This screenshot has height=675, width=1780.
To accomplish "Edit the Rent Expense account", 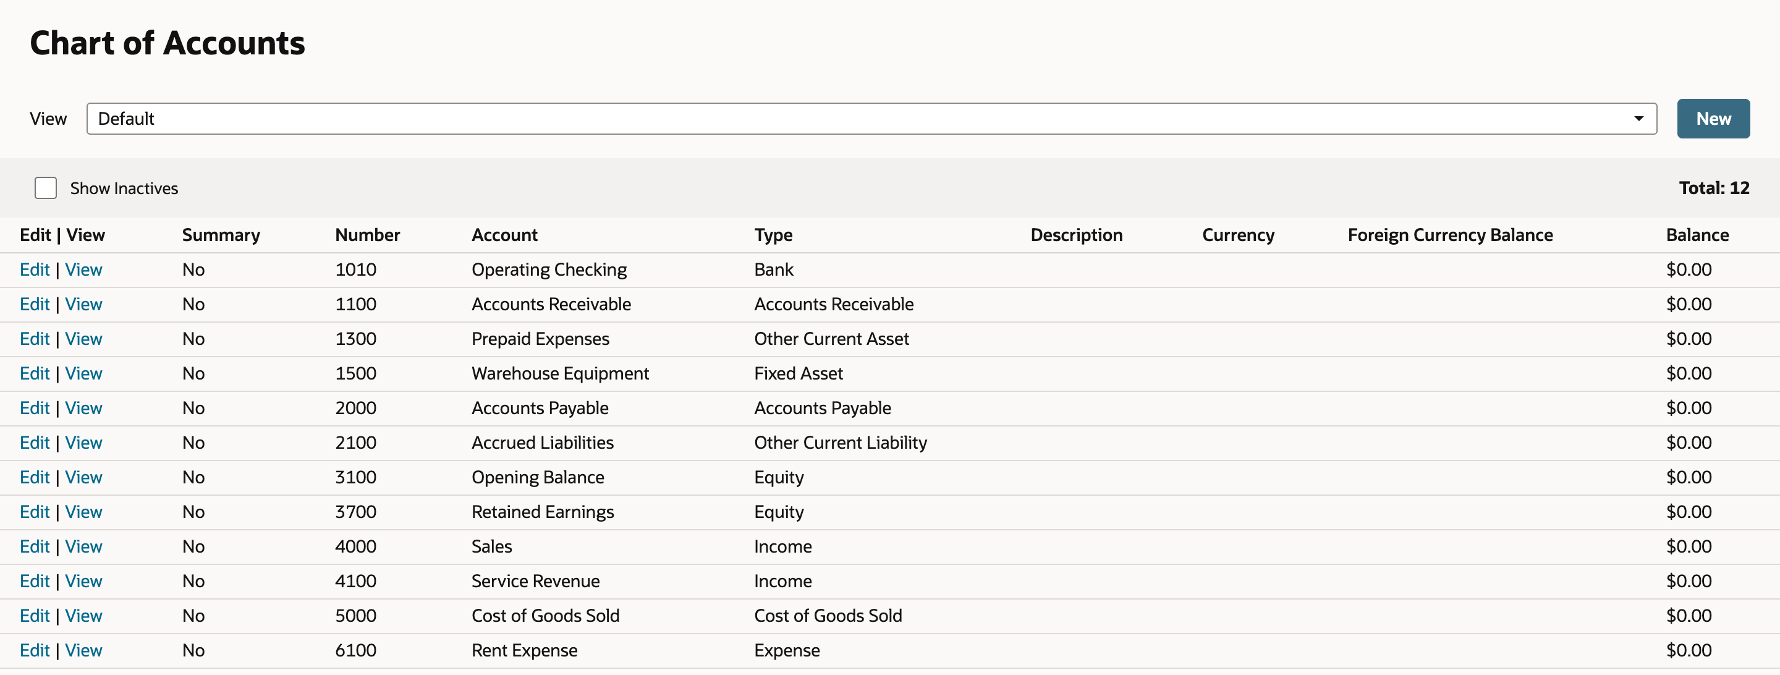I will click(x=35, y=650).
